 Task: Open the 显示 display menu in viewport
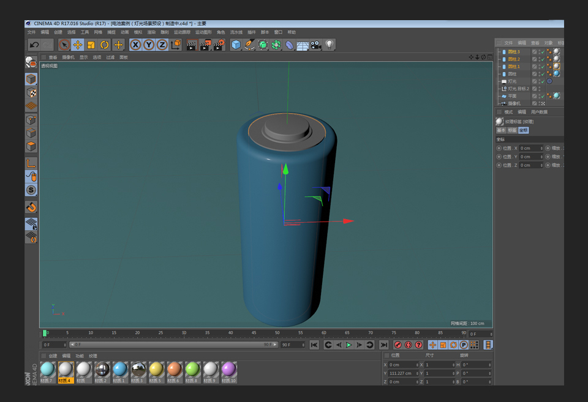tap(83, 58)
